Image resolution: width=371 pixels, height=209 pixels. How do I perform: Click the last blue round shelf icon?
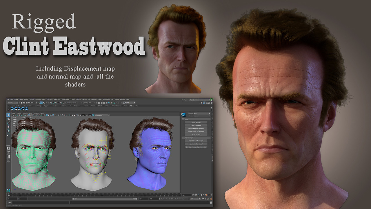tap(26, 109)
